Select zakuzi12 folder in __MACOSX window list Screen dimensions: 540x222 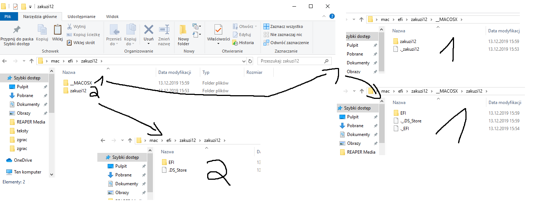(404, 41)
